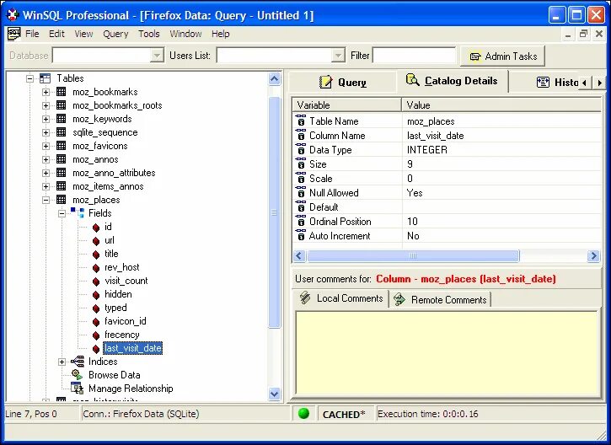
Task: Collapse the Tables node
Action: 30,78
